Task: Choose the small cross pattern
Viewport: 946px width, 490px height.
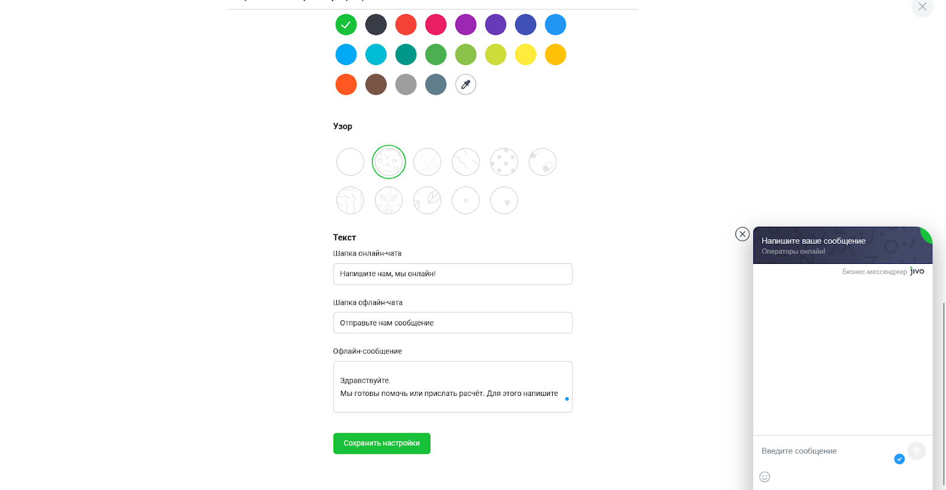Action: pyautogui.click(x=465, y=201)
